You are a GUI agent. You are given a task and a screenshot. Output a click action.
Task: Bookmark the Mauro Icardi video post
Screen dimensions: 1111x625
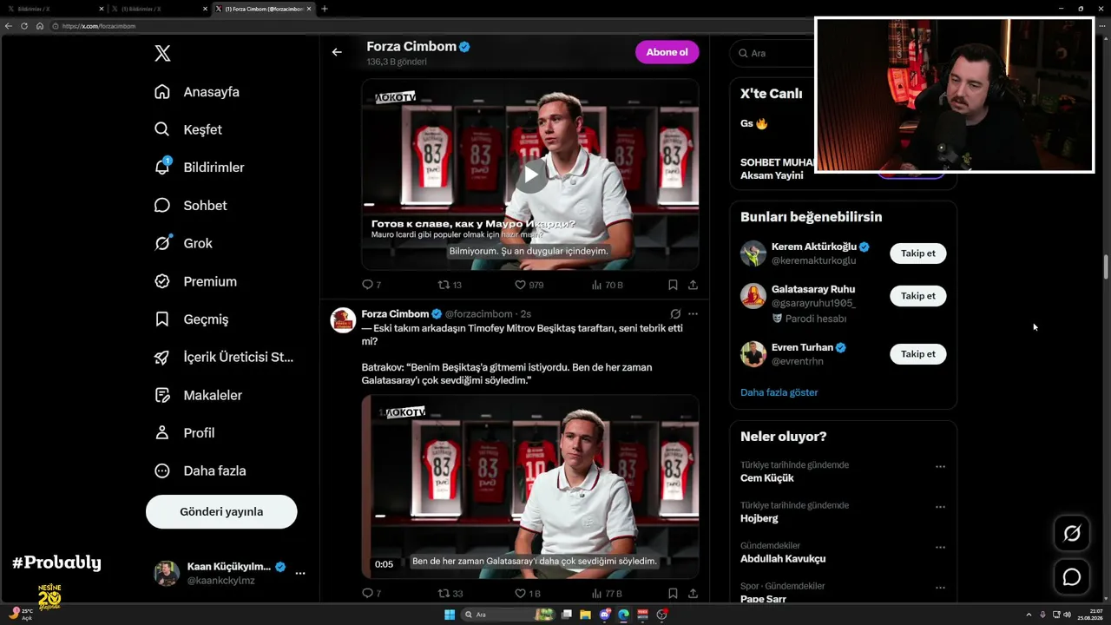point(673,285)
